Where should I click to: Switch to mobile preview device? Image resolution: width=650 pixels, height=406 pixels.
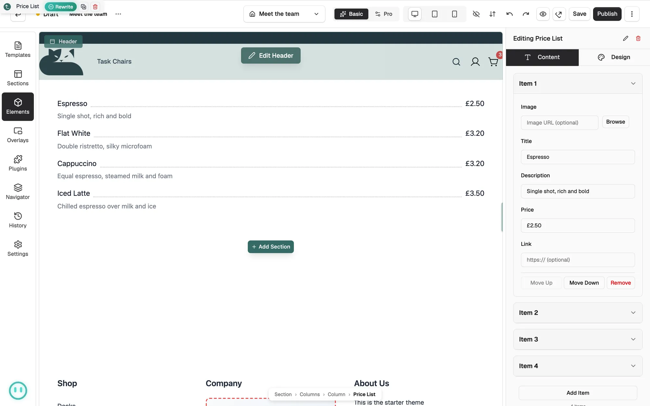pos(454,14)
